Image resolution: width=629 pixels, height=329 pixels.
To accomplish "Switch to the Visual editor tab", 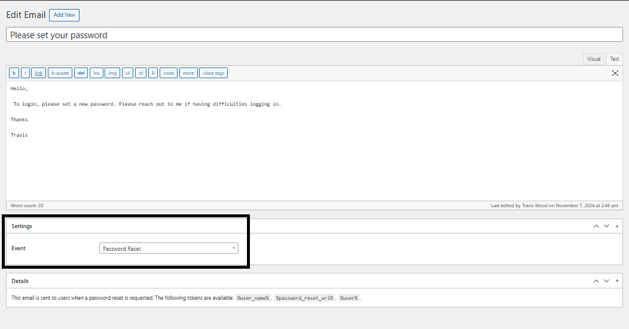I will [593, 59].
